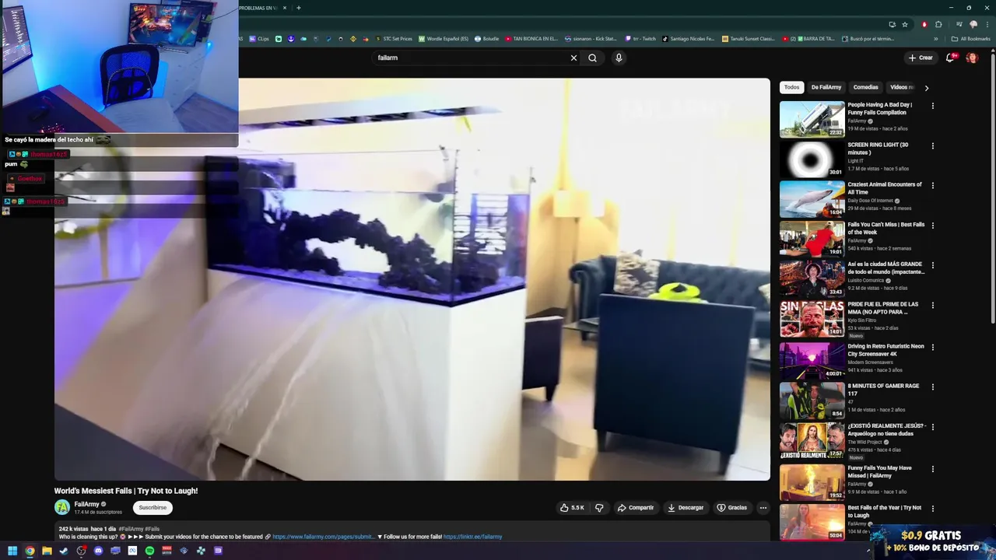Open the All Bookmarks folder

click(970, 39)
